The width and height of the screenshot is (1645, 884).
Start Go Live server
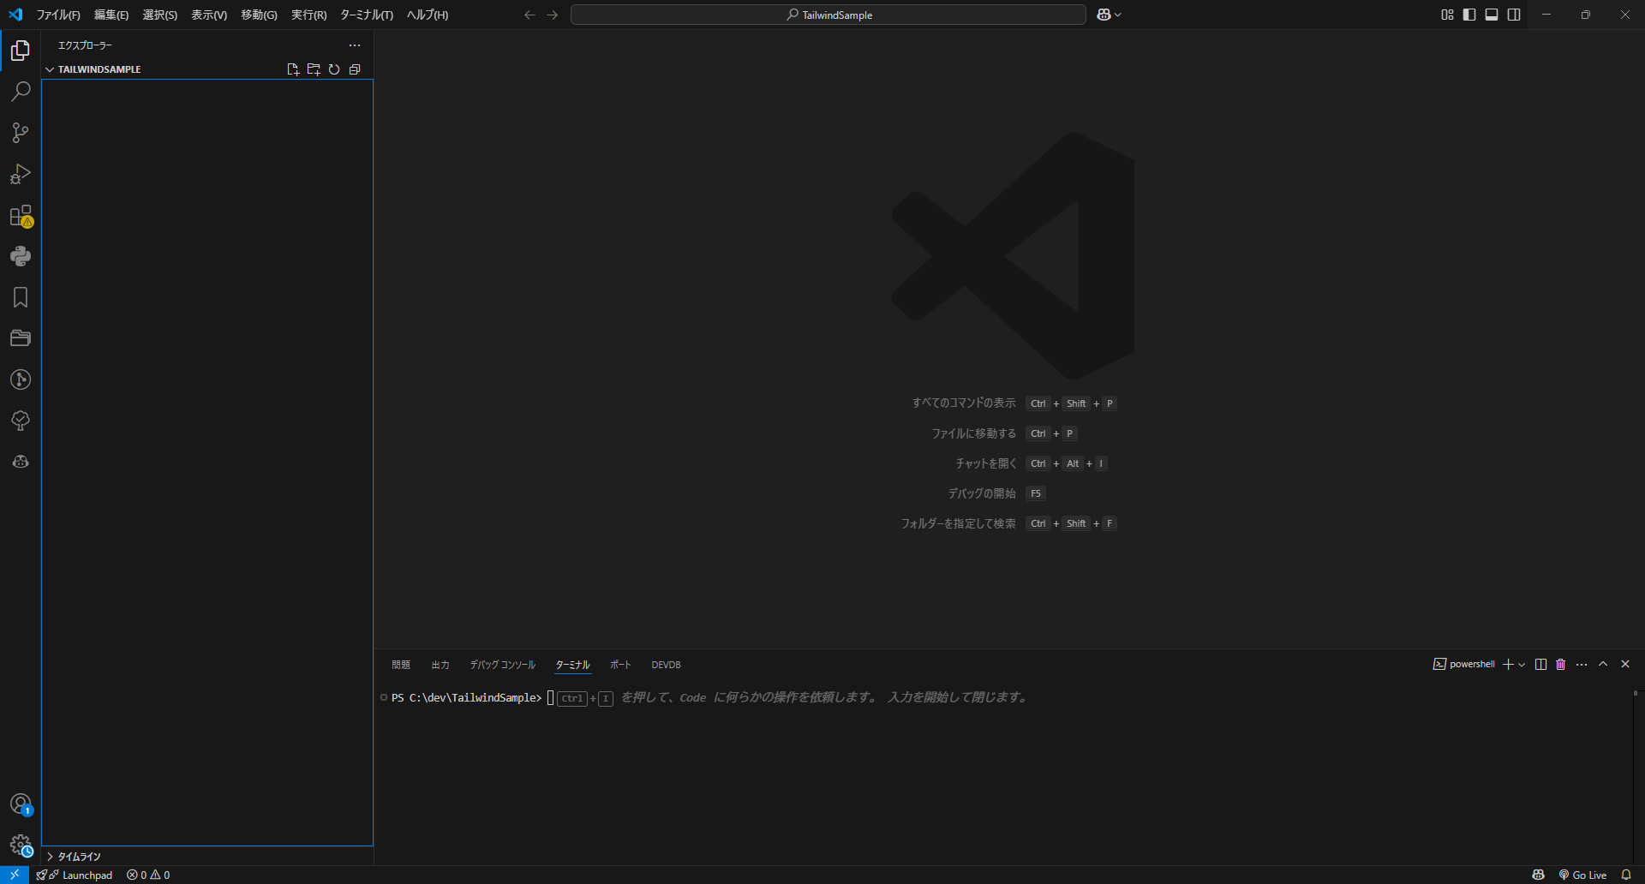[x=1582, y=875]
